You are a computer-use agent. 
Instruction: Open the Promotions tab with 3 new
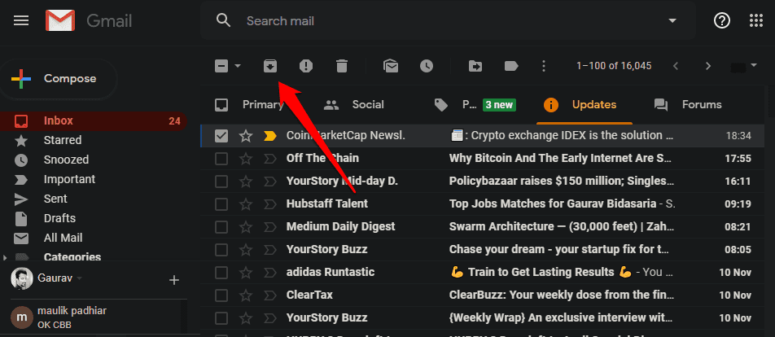coord(475,105)
